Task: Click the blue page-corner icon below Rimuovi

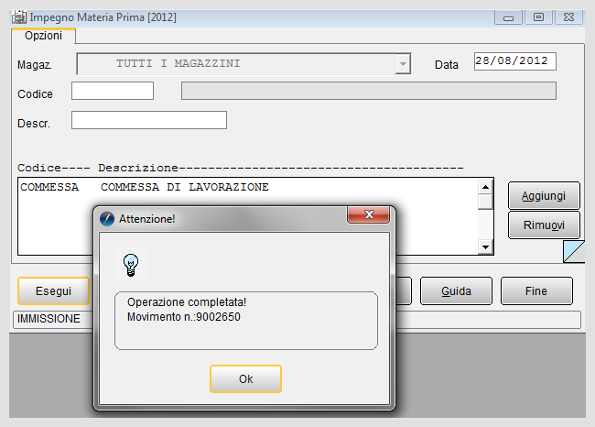Action: pyautogui.click(x=573, y=251)
